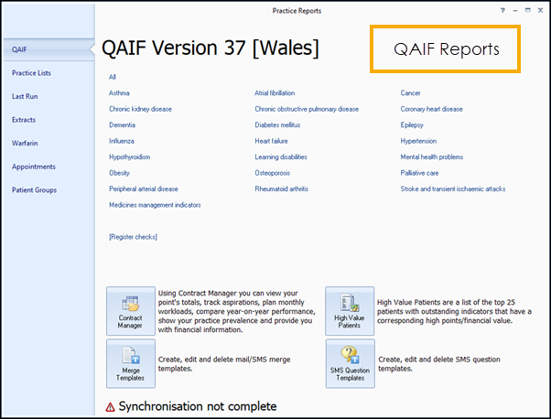Viewport: 551px width, 419px height.
Task: Select Appointments in the sidebar
Action: click(x=33, y=167)
